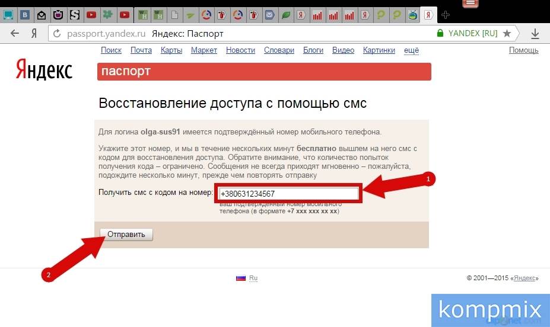Click the Yandex 'Я' home button in toolbar
This screenshot has height=327, width=550.
click(34, 33)
